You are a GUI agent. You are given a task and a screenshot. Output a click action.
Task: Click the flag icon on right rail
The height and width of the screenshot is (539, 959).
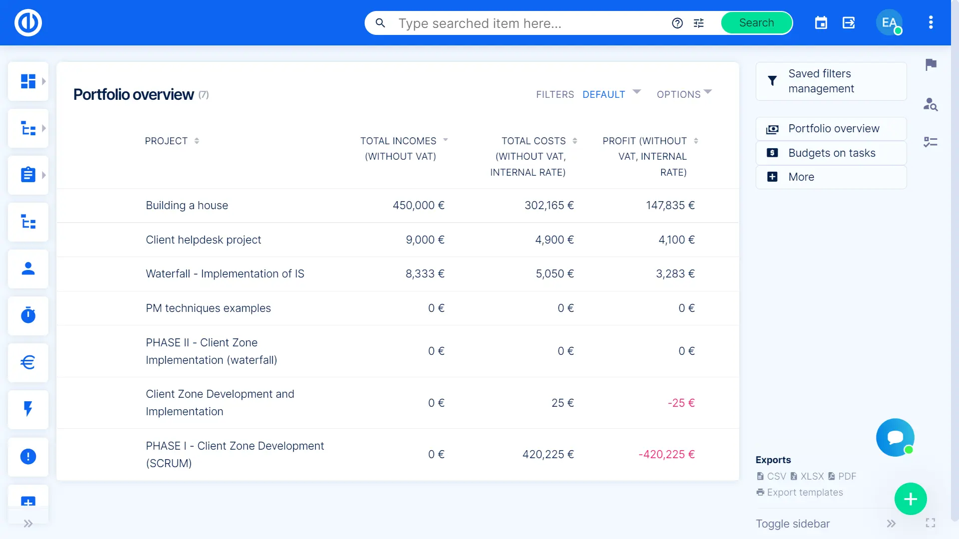click(931, 64)
